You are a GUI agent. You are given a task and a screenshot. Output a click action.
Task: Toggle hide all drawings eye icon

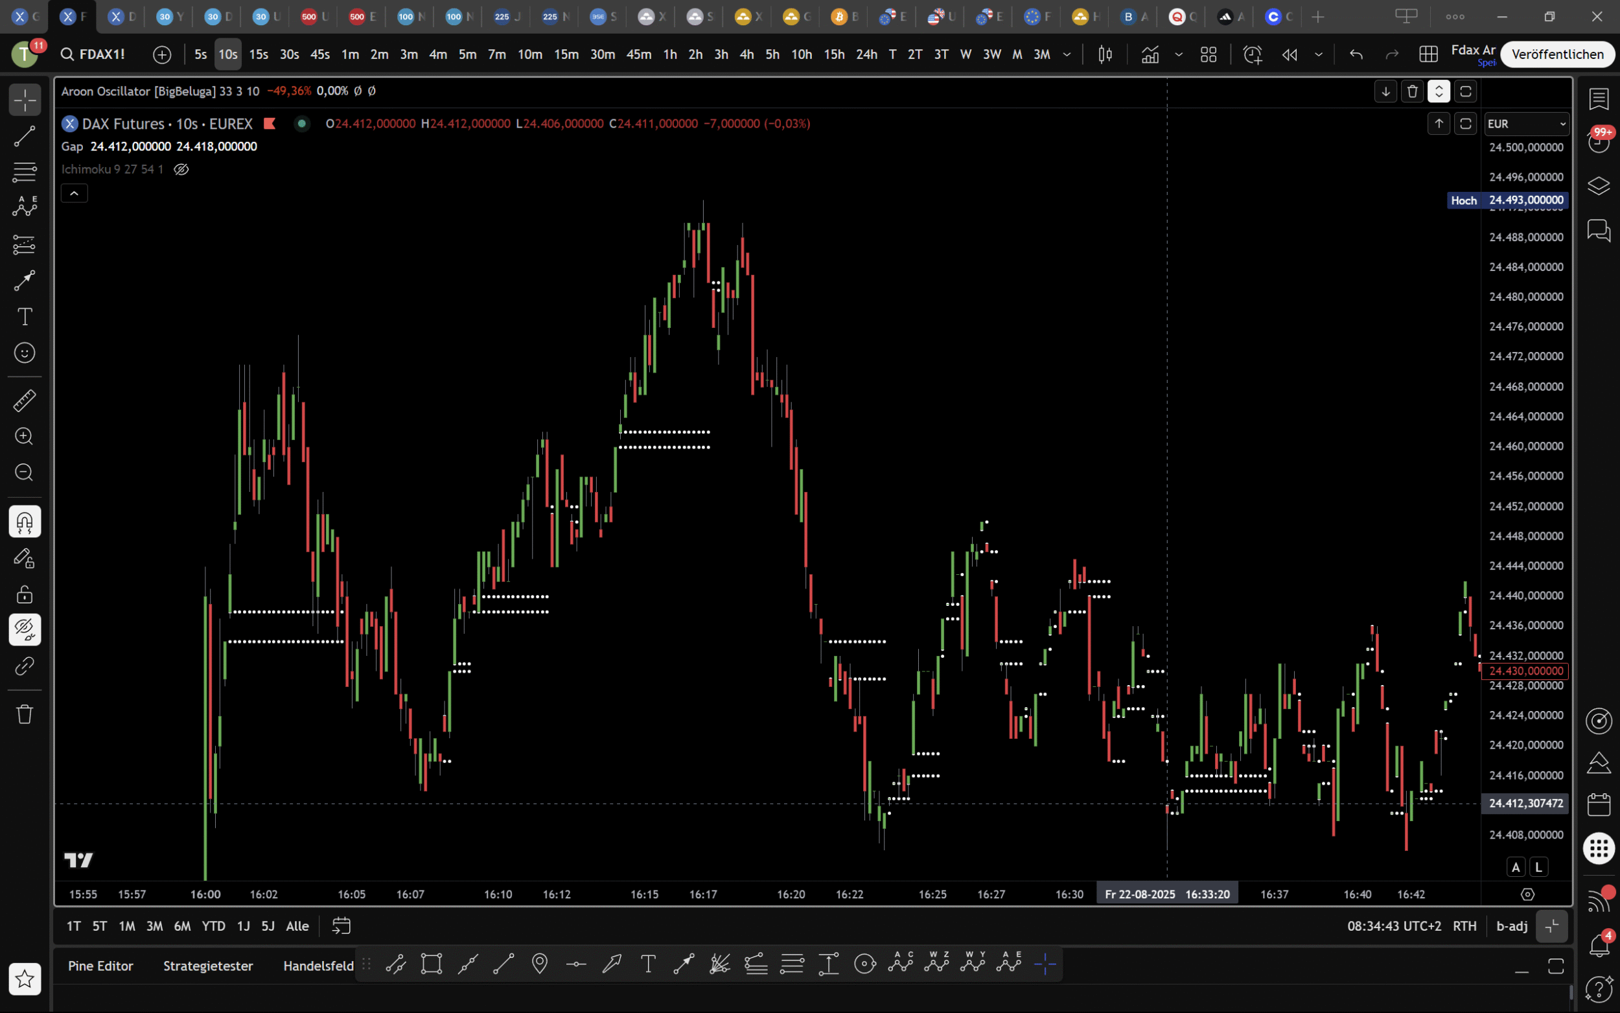click(x=25, y=630)
